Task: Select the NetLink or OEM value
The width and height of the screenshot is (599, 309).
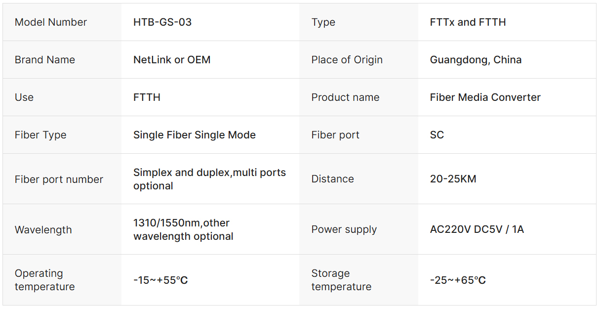Action: (x=172, y=60)
